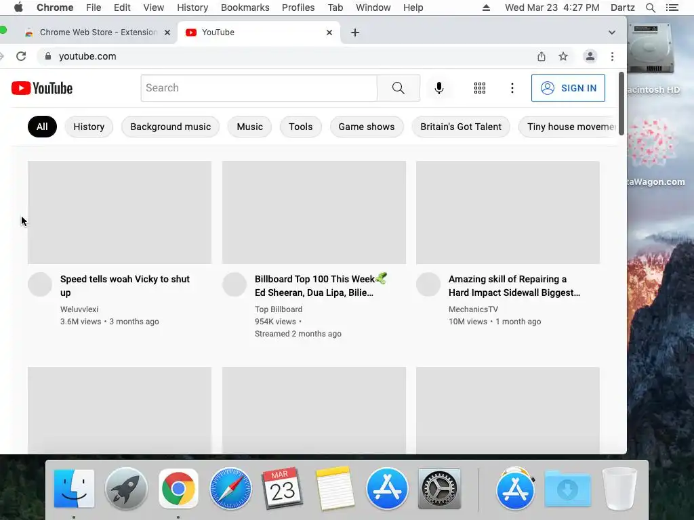Click the page vertical scrollbar
694x520 pixels.
(621, 104)
